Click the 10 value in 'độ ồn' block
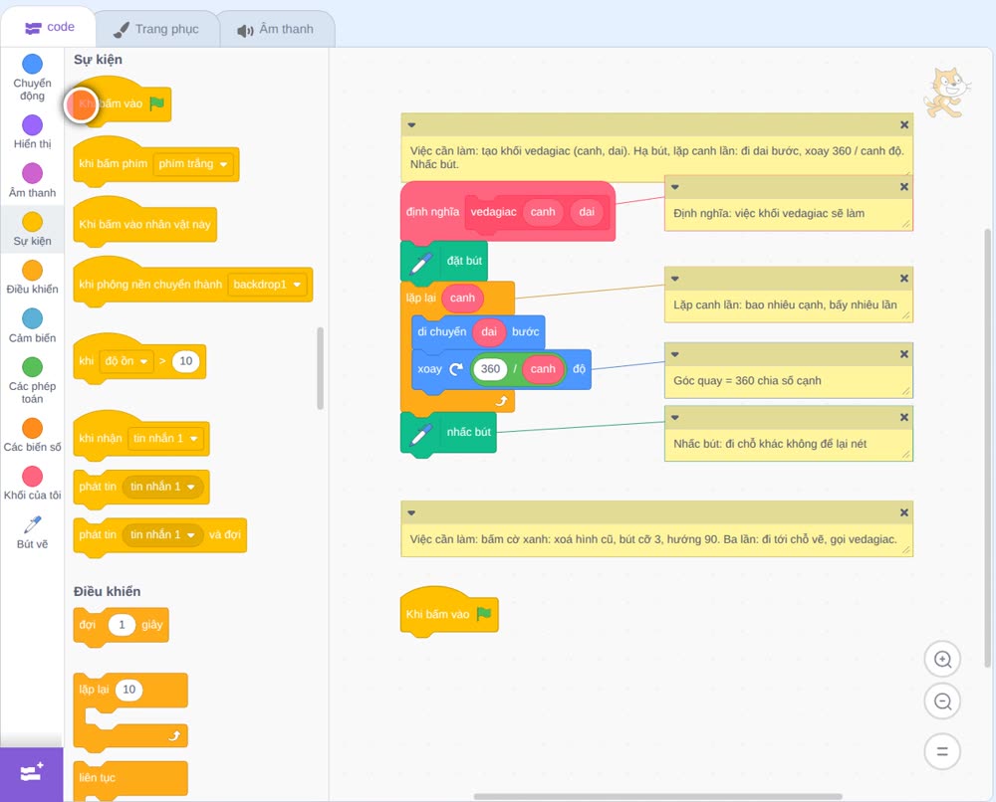 pyautogui.click(x=185, y=361)
